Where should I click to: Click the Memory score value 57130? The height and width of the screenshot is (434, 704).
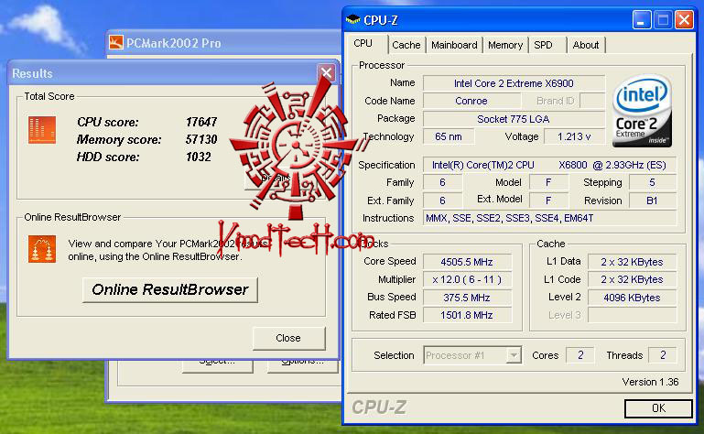tap(201, 140)
